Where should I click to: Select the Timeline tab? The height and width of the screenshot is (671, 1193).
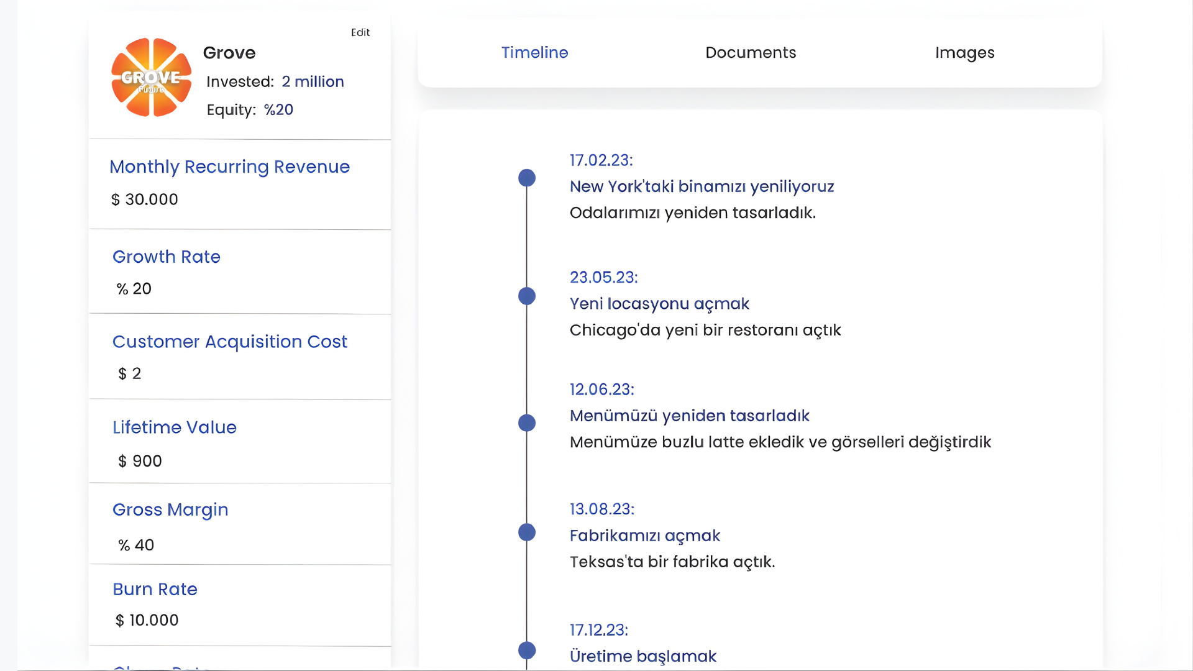pyautogui.click(x=534, y=53)
